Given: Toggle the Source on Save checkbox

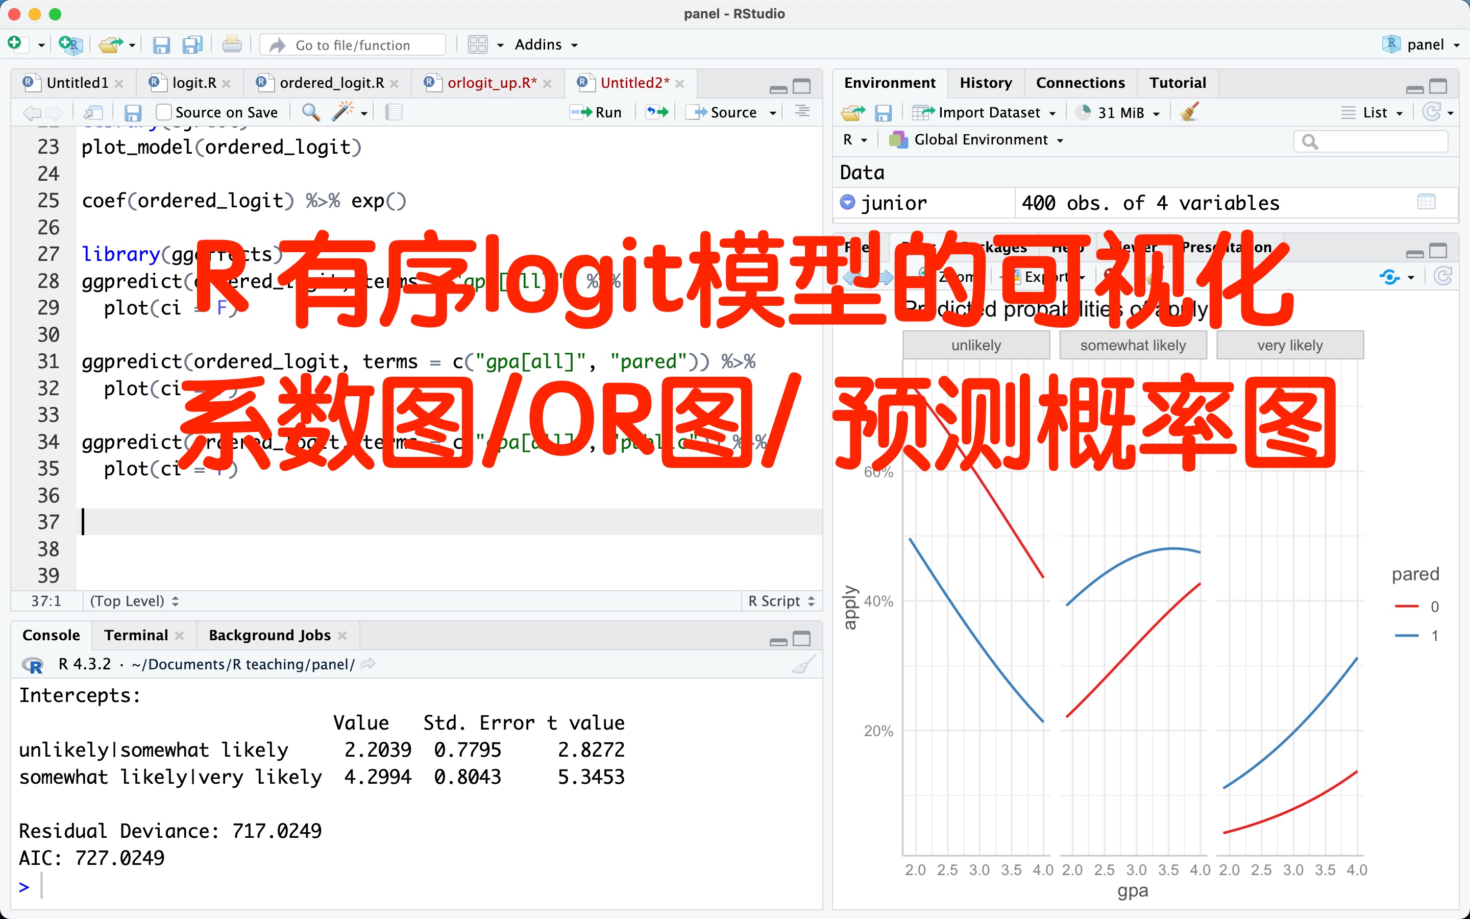Looking at the screenshot, I should click(x=163, y=112).
